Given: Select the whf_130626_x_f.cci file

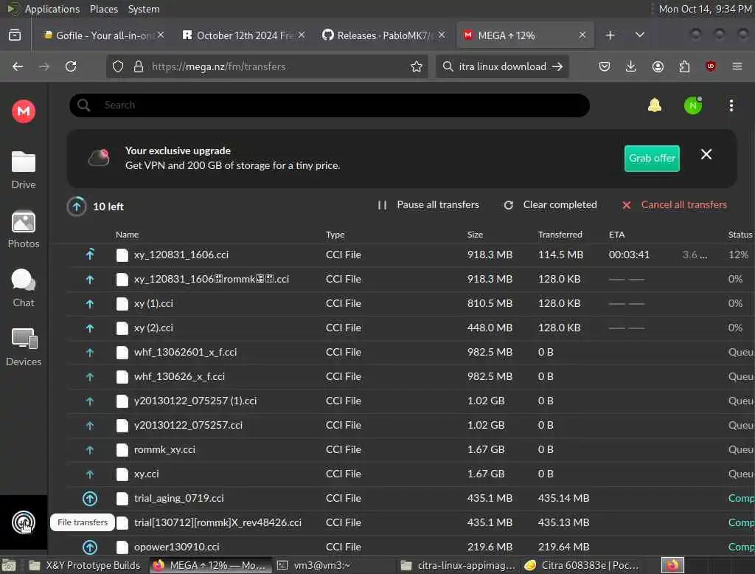Looking at the screenshot, I should [x=409, y=376].
